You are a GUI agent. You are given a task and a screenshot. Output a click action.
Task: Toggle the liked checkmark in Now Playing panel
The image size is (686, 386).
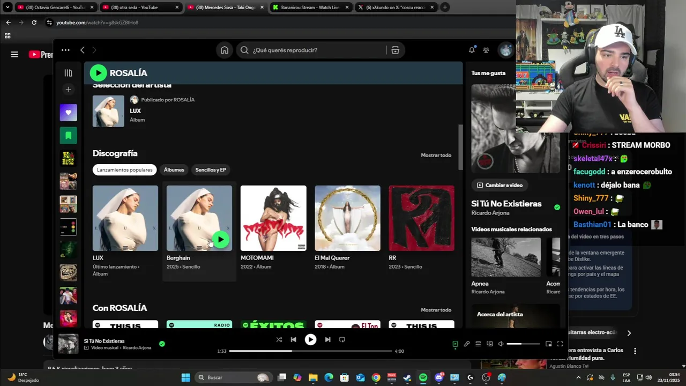[x=557, y=207]
